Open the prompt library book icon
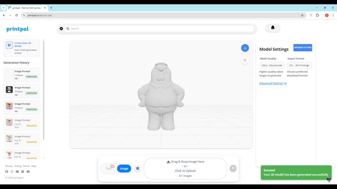Screen dimensions: 337x189 pyautogui.click(x=138, y=169)
